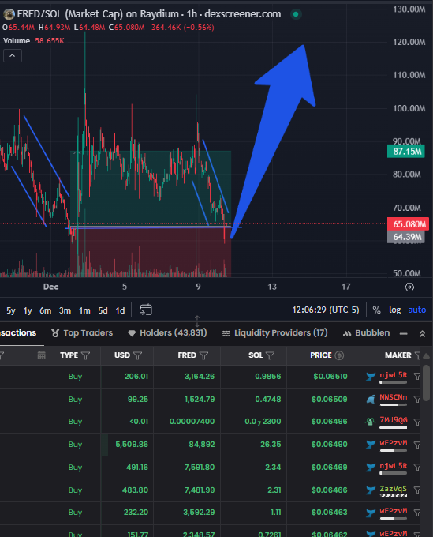Select the 5d time range
Image resolution: width=433 pixels, height=537 pixels.
pyautogui.click(x=103, y=310)
